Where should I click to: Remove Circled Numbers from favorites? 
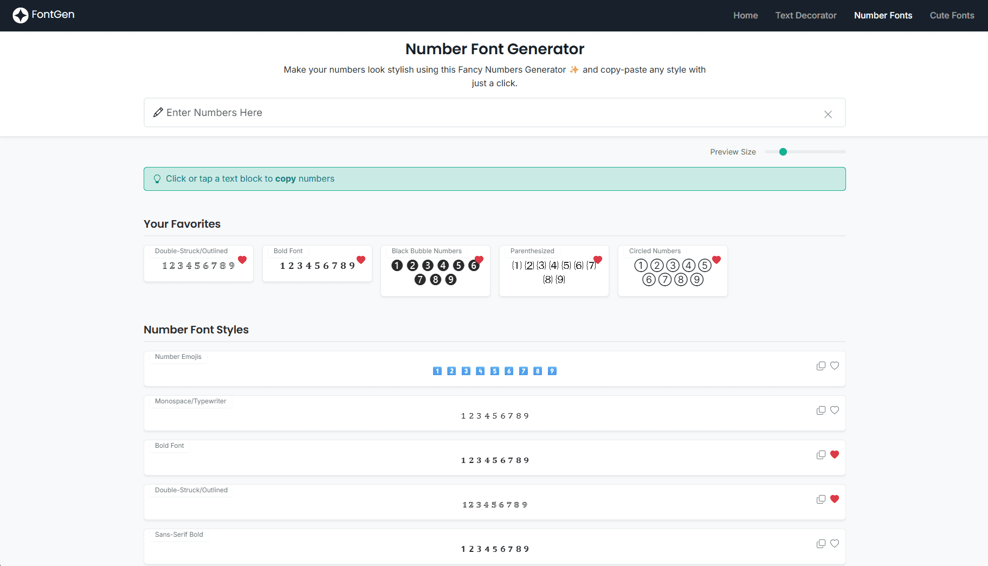(x=716, y=260)
